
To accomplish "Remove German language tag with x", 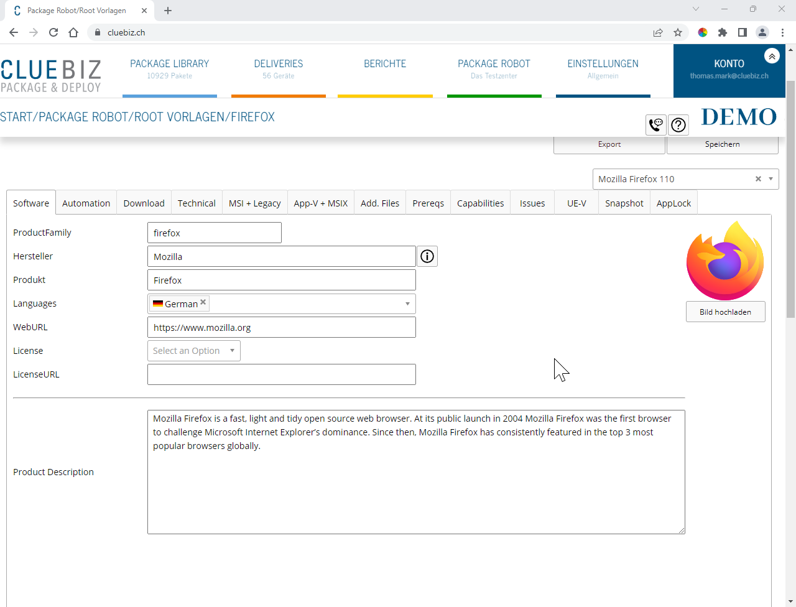I will pos(203,302).
